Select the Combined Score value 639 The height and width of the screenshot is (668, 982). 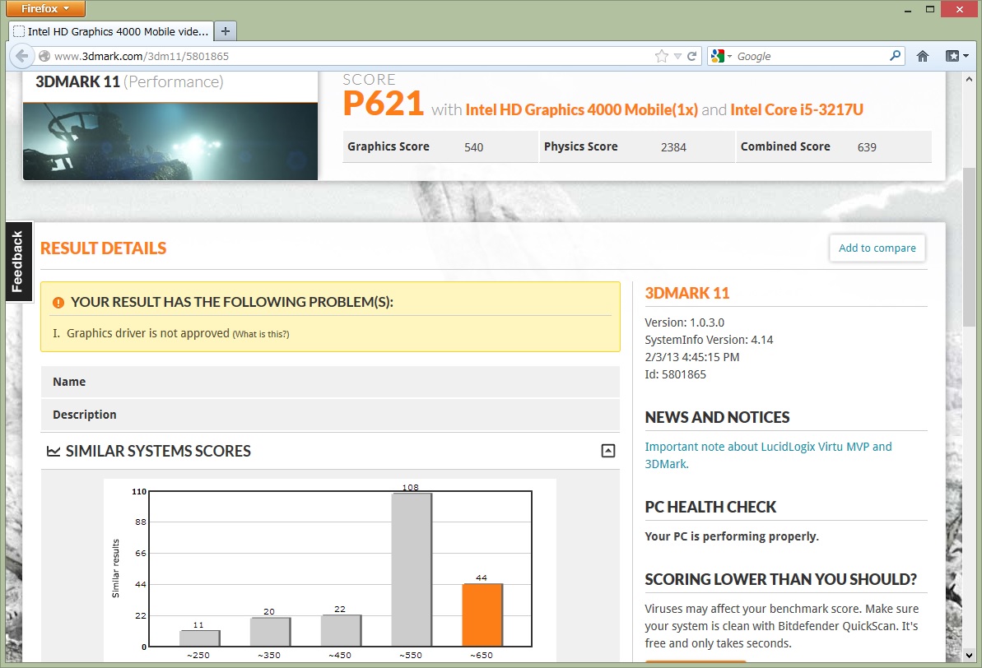867,147
